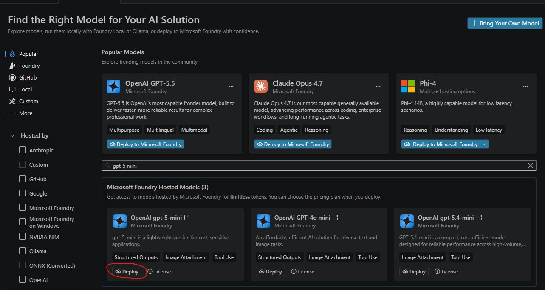The height and width of the screenshot is (290, 545).
Task: Check the Ollama host filter
Action: click(23, 251)
